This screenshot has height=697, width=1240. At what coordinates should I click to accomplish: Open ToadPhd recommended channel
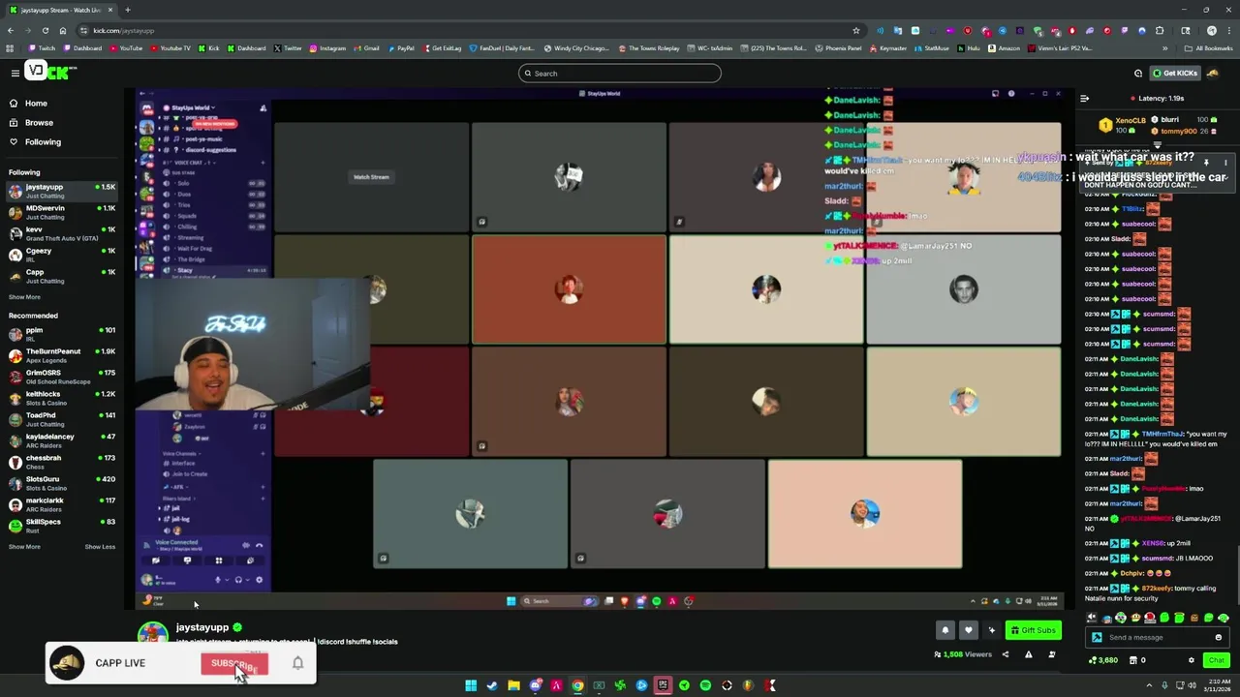[x=61, y=420]
